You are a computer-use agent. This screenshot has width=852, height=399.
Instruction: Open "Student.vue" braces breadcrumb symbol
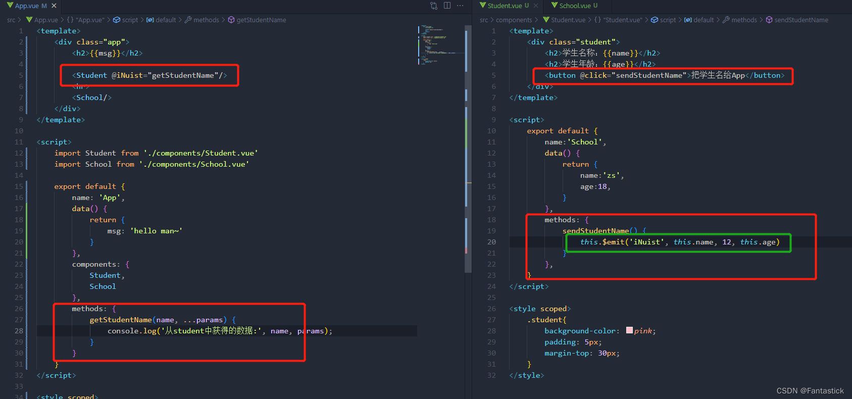coord(618,20)
